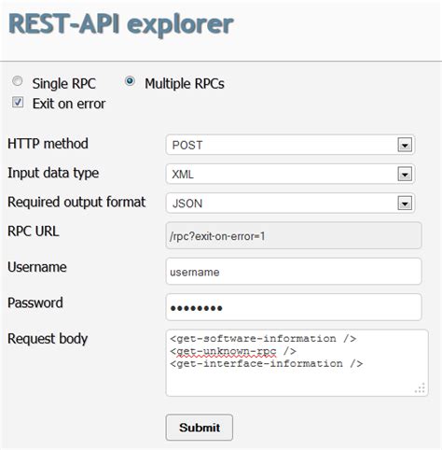This screenshot has height=450, width=442.
Task: Click the XML input data type box
Action: pyautogui.click(x=290, y=175)
